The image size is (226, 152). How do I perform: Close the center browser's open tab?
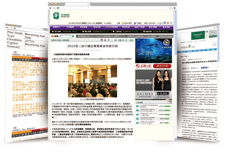[88, 4]
